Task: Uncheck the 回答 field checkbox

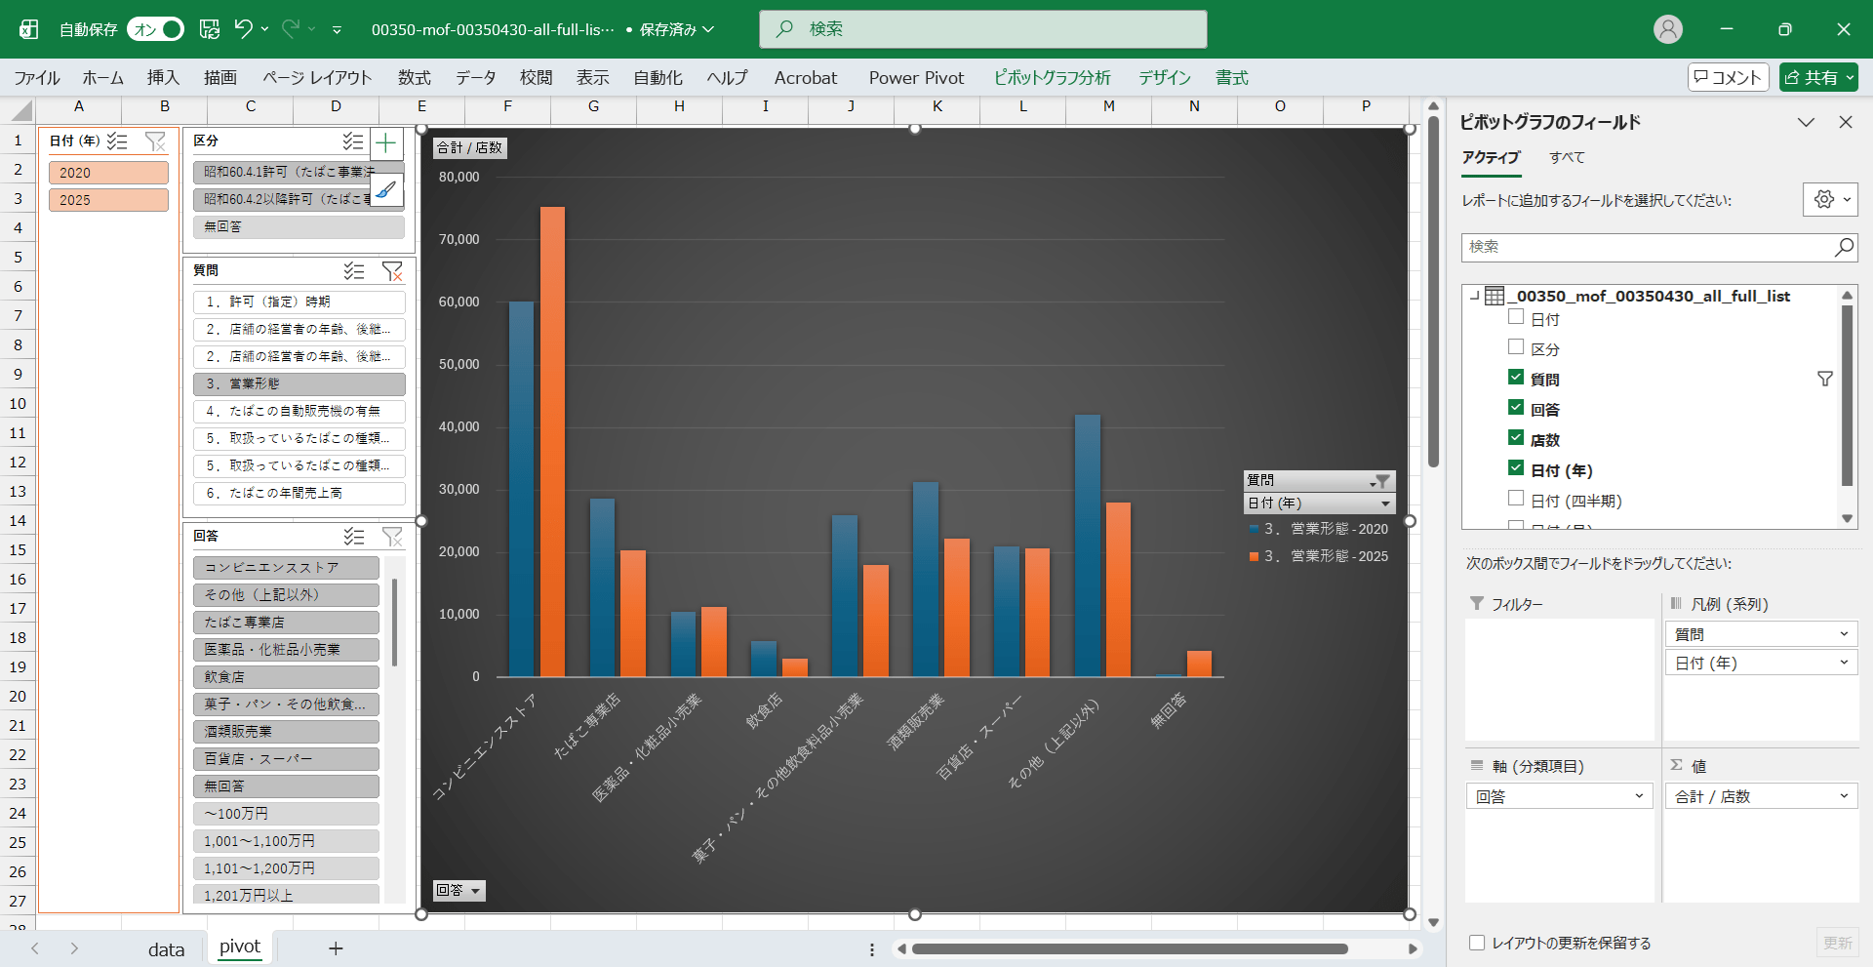Action: tap(1516, 408)
